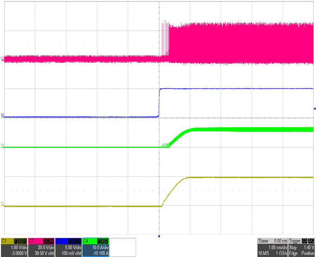Open the C2 channel descriptor box
The height and width of the screenshot is (257, 316).
coord(41,247)
